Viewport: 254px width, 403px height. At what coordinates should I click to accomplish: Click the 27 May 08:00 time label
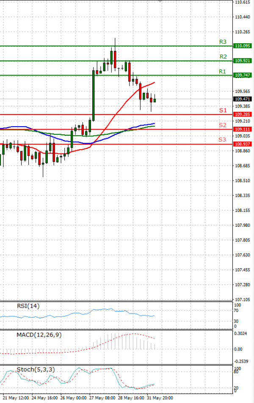pos(102,398)
